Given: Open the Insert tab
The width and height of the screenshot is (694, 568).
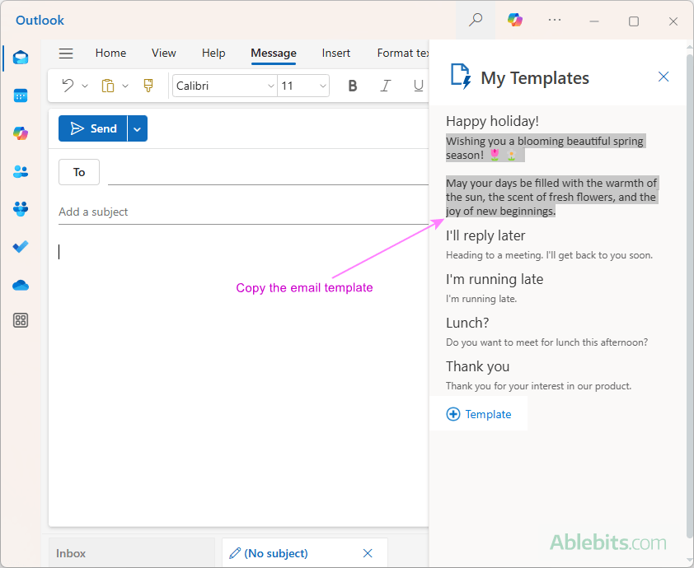Looking at the screenshot, I should [x=336, y=53].
